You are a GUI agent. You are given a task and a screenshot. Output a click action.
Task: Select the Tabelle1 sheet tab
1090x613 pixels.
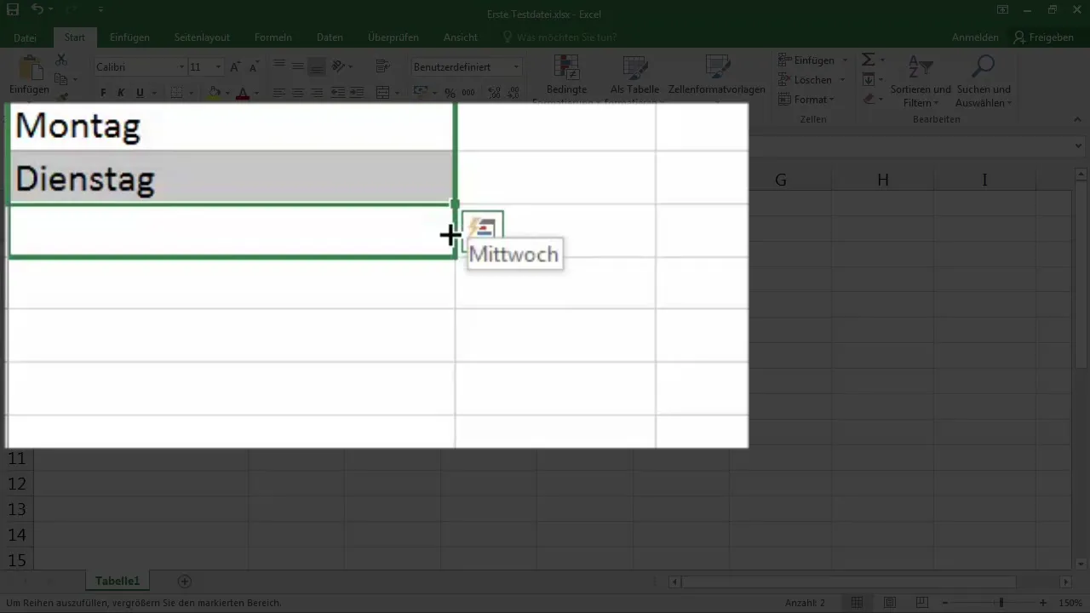[117, 581]
